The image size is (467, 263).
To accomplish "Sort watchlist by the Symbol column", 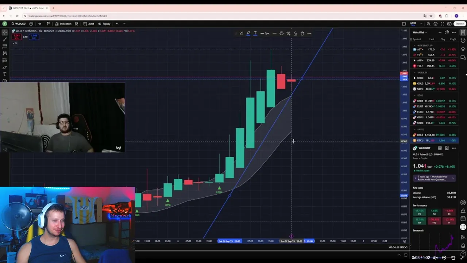I will 417,39.
